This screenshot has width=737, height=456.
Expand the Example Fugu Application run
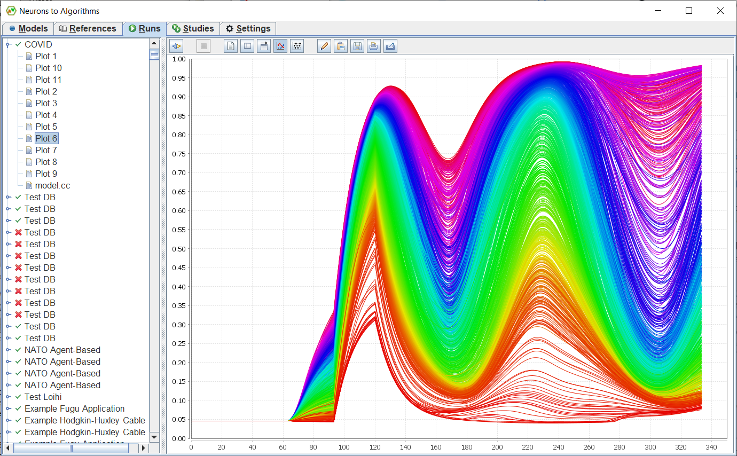click(x=8, y=408)
